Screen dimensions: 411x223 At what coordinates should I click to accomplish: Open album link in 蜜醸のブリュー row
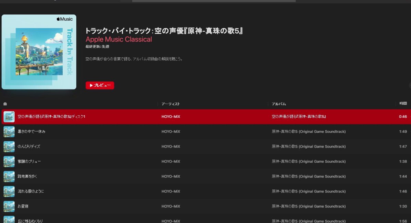309,162
